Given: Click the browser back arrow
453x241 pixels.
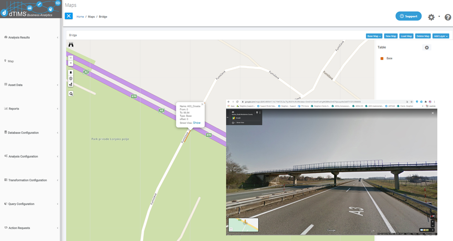Looking at the screenshot, I should 228,102.
